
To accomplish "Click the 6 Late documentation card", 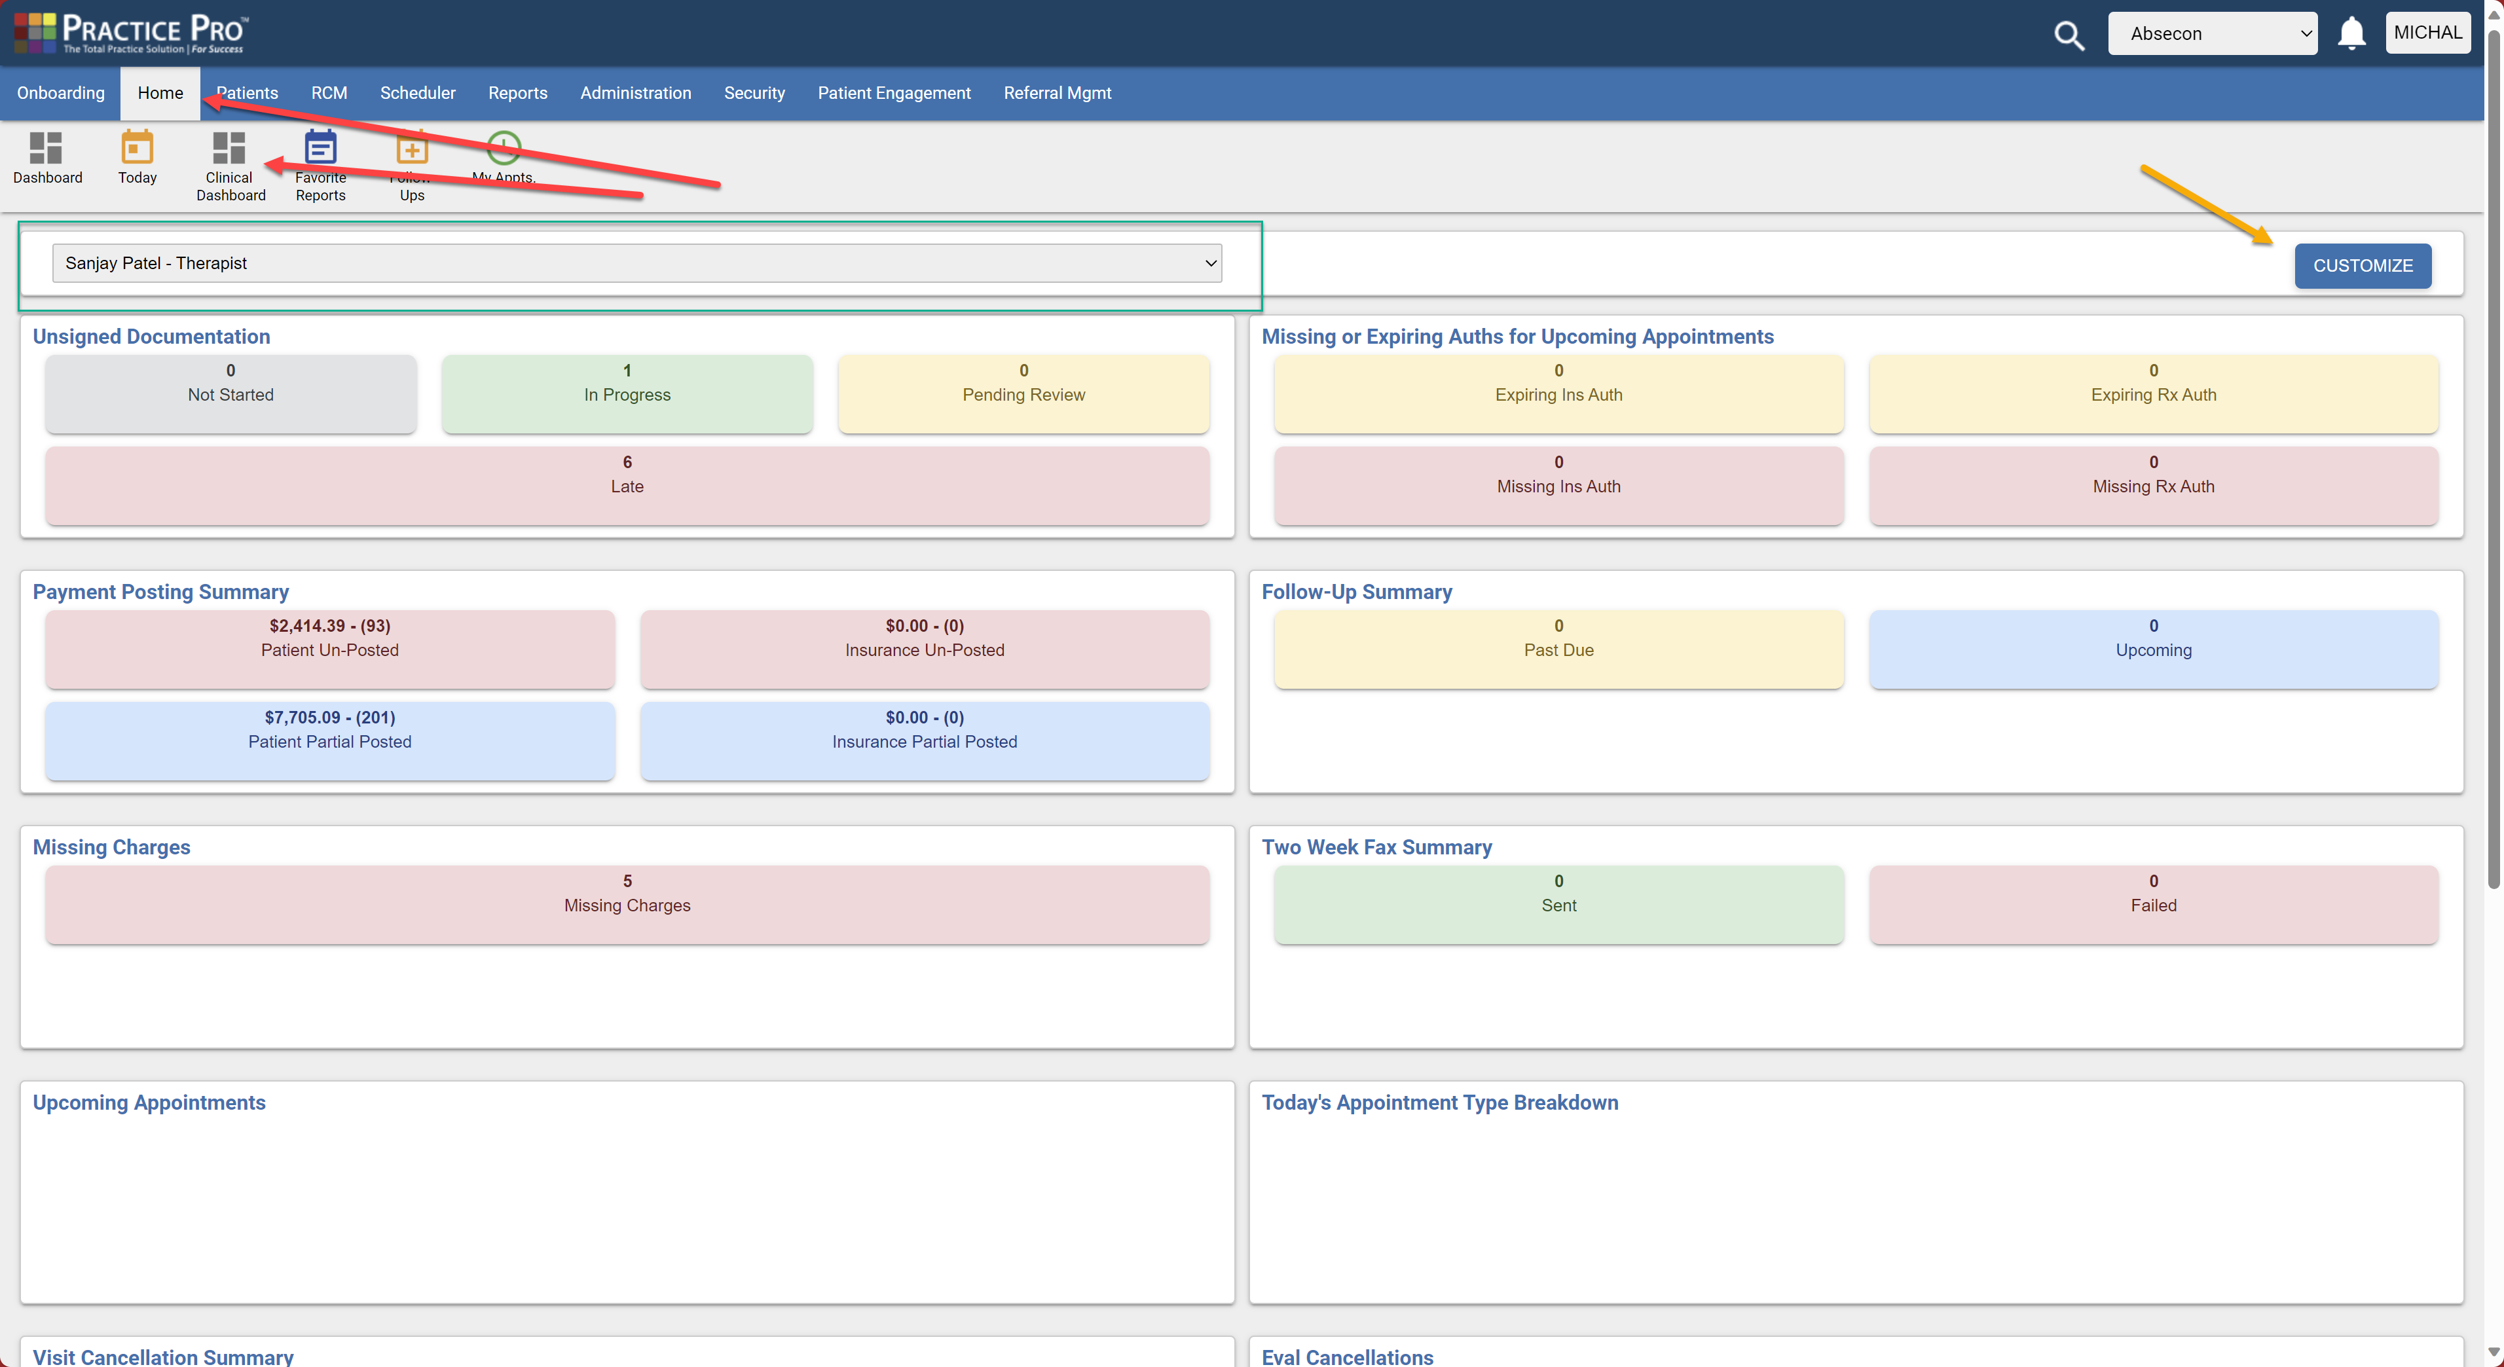I will (x=627, y=485).
